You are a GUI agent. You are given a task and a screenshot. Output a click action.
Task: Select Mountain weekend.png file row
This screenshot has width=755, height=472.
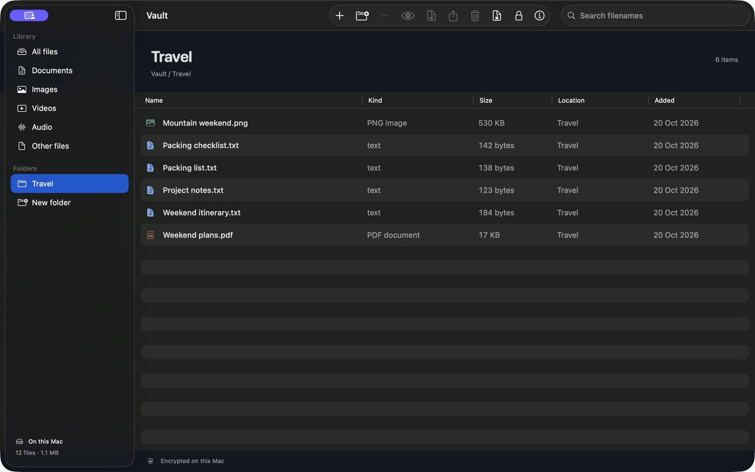pyautogui.click(x=445, y=123)
